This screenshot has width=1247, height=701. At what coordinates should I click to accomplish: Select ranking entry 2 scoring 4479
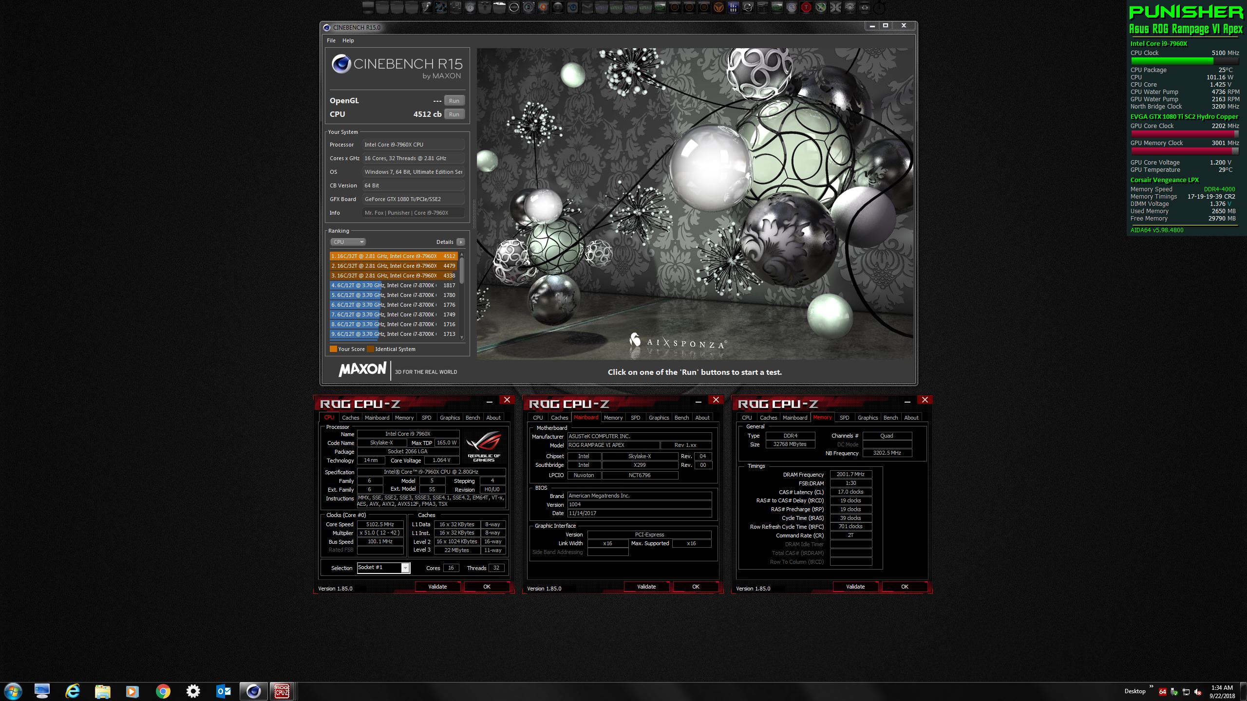(x=394, y=266)
